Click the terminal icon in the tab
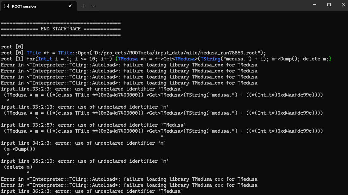This screenshot has height=195, width=348. pyautogui.click(x=6, y=6)
